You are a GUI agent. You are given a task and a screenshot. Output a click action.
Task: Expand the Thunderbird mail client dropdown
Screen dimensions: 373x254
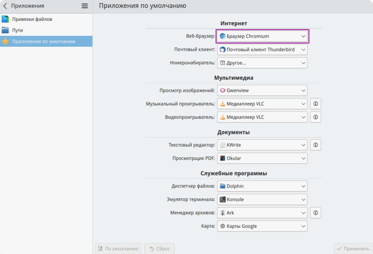262,50
